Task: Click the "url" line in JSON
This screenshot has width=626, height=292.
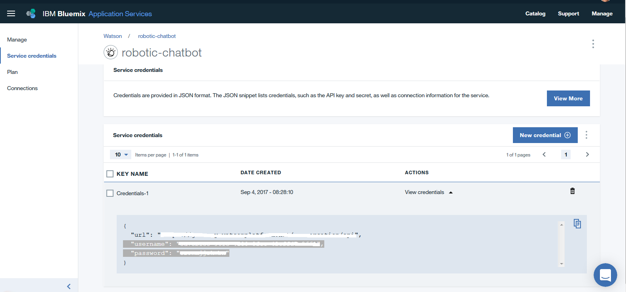Action: 246,235
